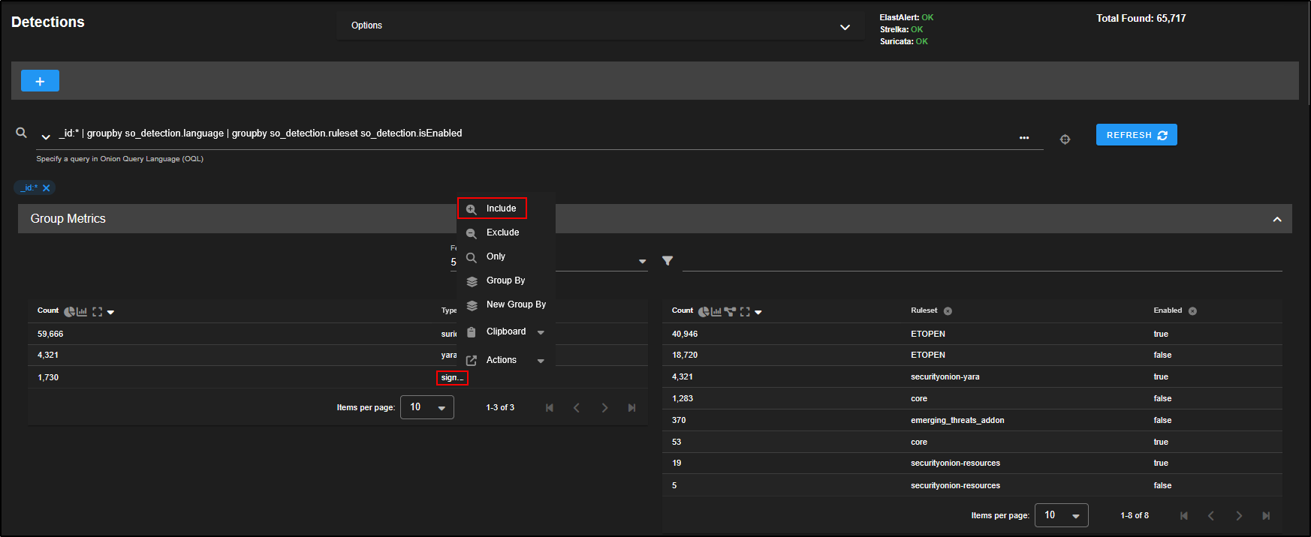Remove the Enabled group-by column
This screenshot has height=537, width=1311.
[1192, 311]
